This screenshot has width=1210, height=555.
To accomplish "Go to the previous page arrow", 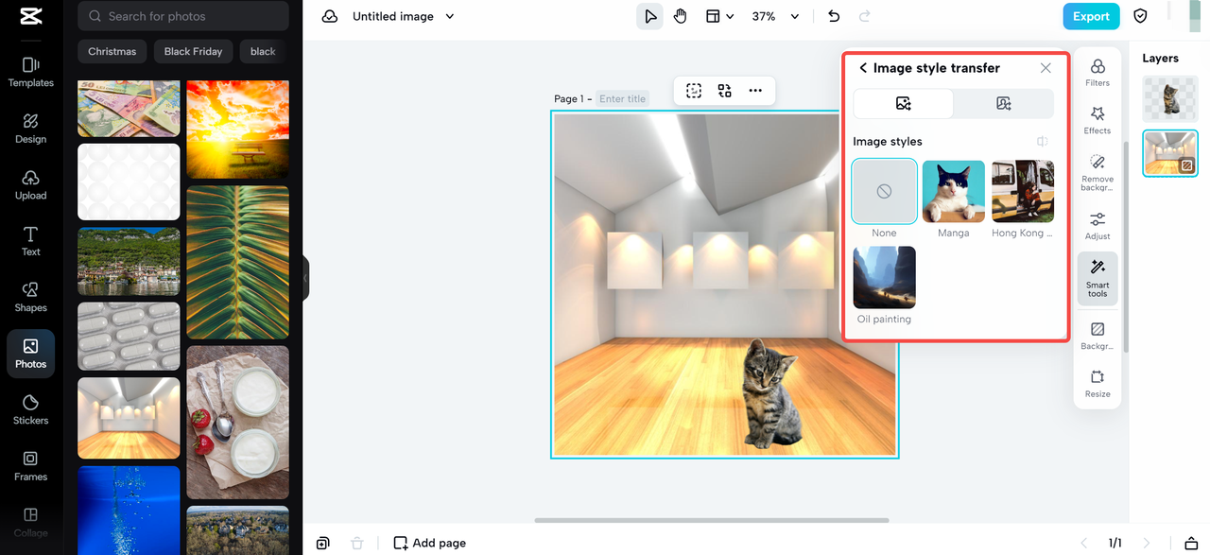I will click(x=1084, y=543).
